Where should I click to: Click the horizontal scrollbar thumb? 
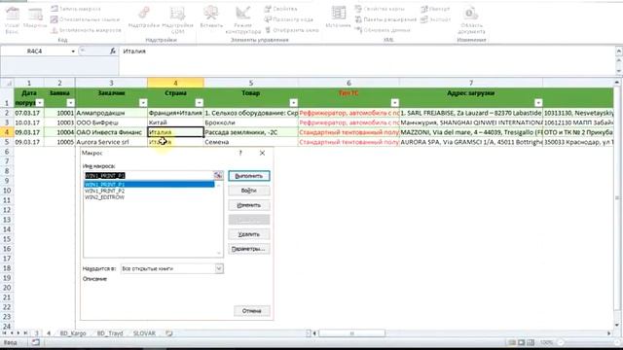tap(352, 333)
